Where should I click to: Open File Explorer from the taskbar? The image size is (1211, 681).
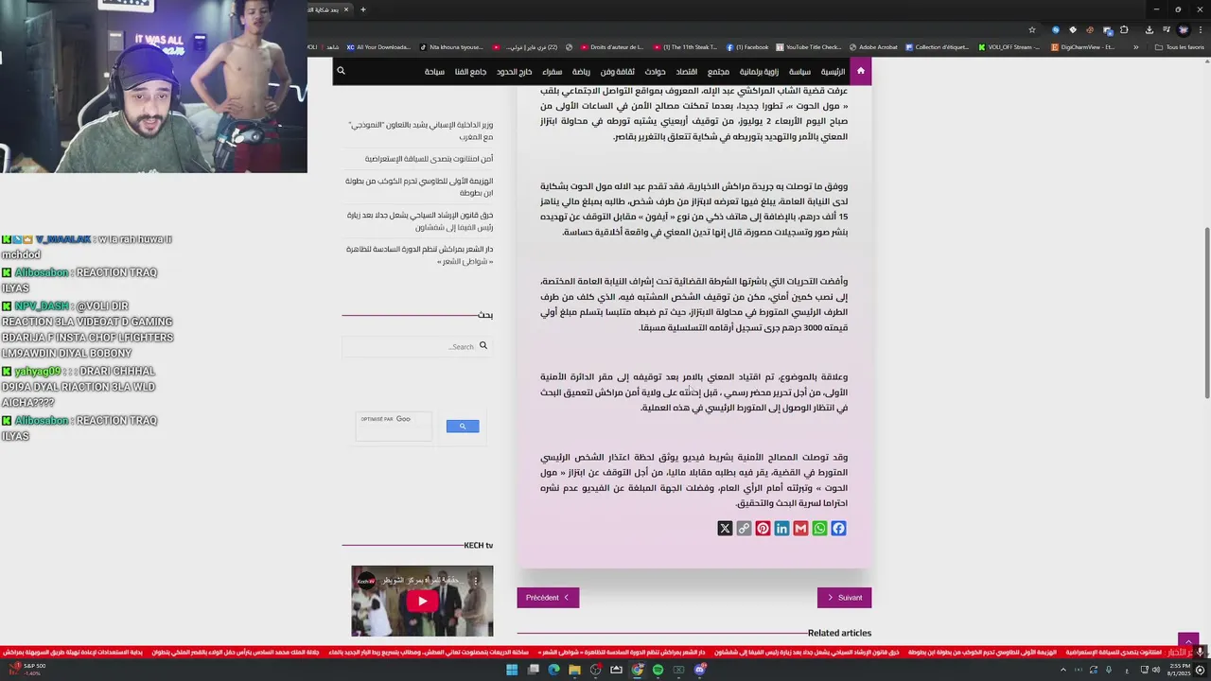[x=574, y=670]
